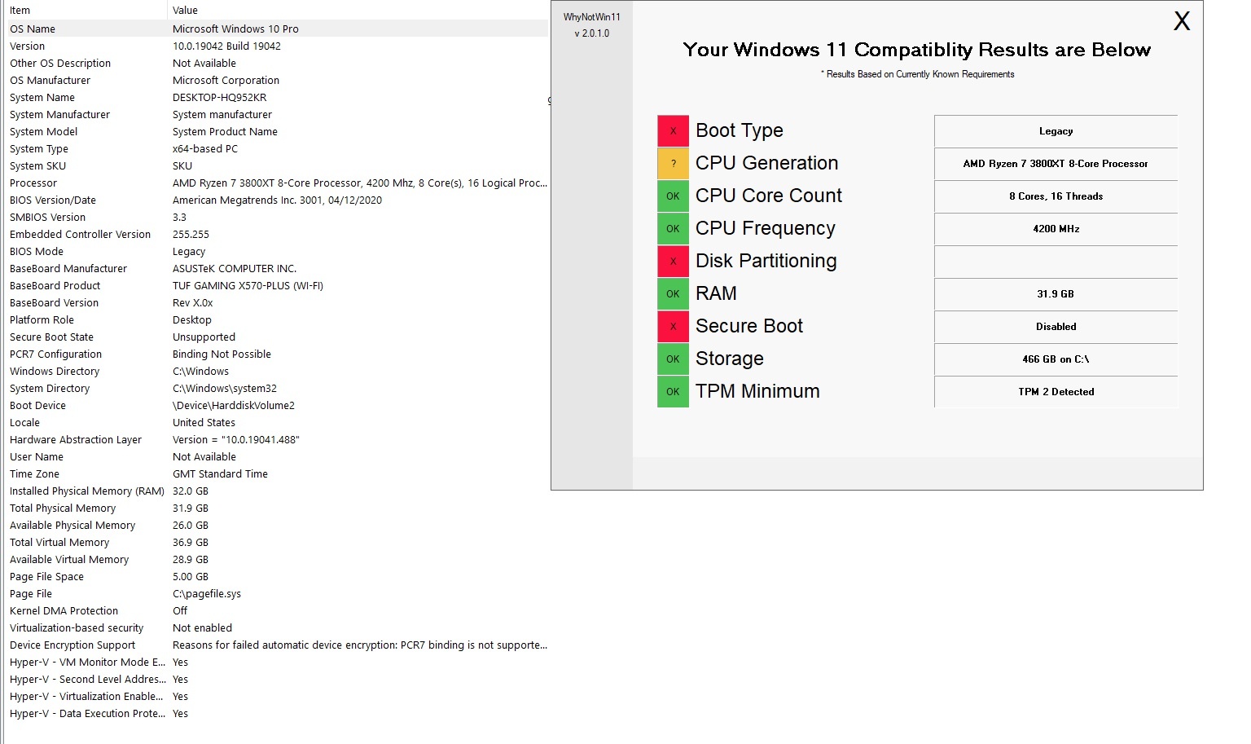Select the OS Name row
This screenshot has height=744, width=1251.
pos(276,29)
